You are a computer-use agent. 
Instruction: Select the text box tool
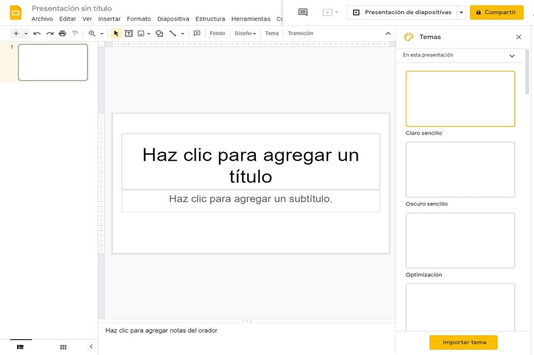coord(129,33)
